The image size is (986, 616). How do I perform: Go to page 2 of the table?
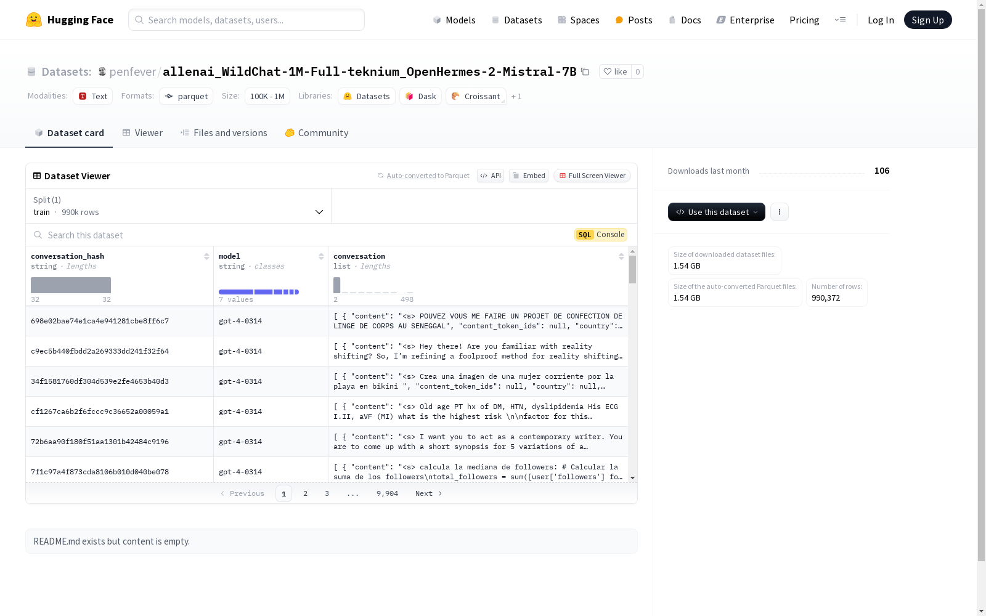pyautogui.click(x=305, y=493)
